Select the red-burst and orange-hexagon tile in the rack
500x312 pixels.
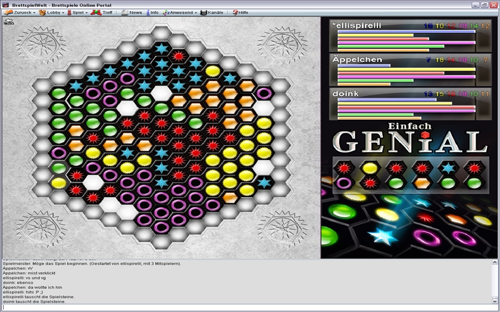[x=422, y=175]
